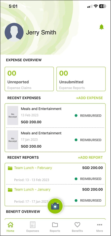Open the Team Lunch - February report
This screenshot has width=111, height=236.
click(55, 173)
